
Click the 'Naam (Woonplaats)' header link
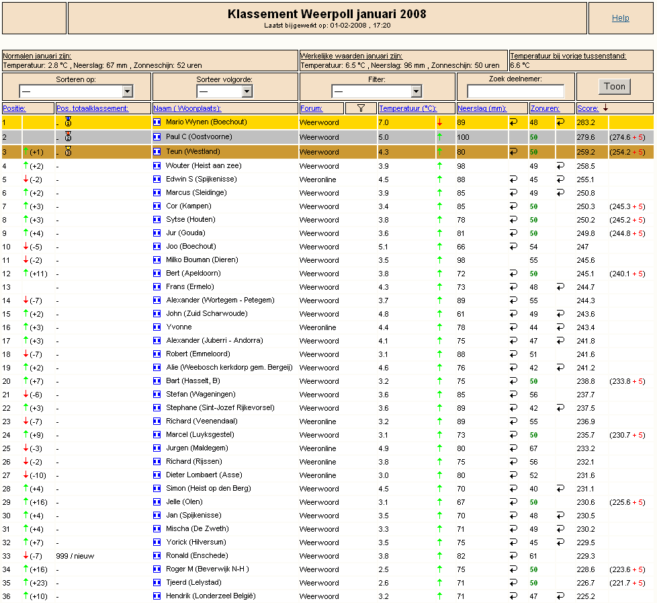[187, 108]
